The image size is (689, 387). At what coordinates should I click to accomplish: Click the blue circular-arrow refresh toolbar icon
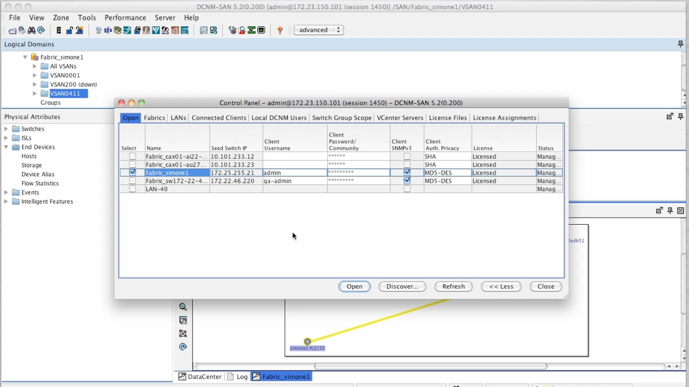click(41, 30)
